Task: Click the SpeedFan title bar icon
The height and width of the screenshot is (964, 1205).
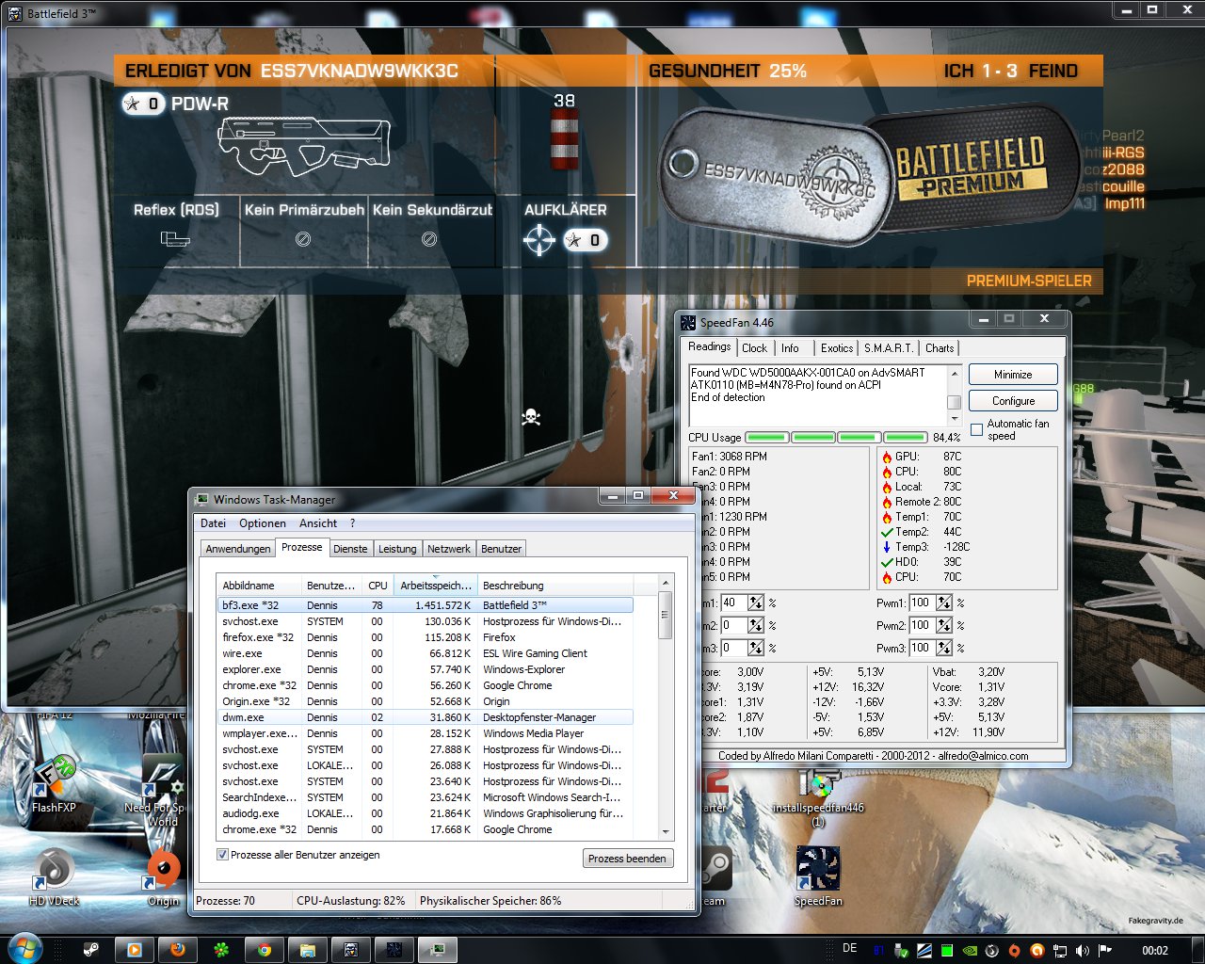Action: (688, 322)
